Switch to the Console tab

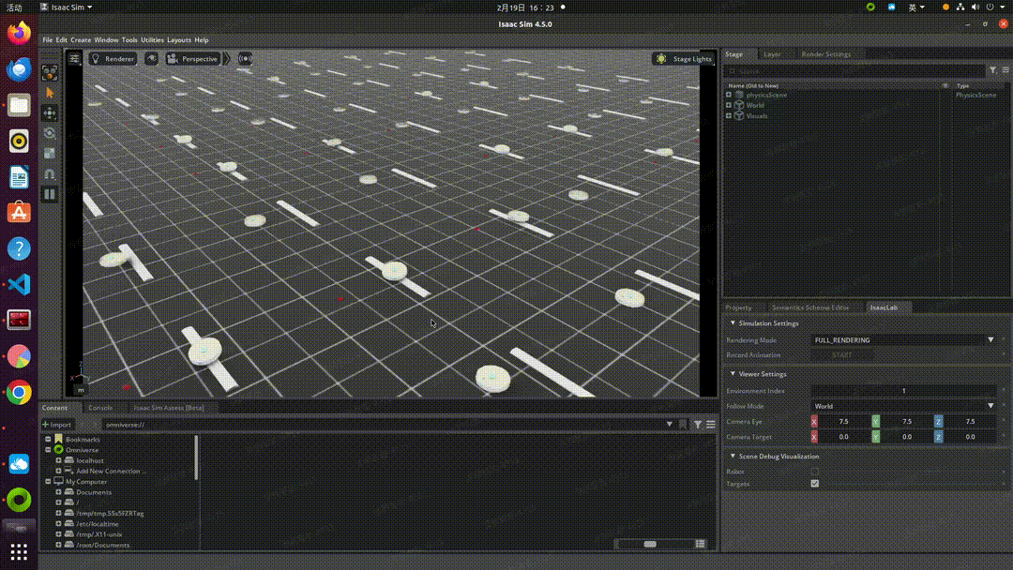[x=100, y=408]
